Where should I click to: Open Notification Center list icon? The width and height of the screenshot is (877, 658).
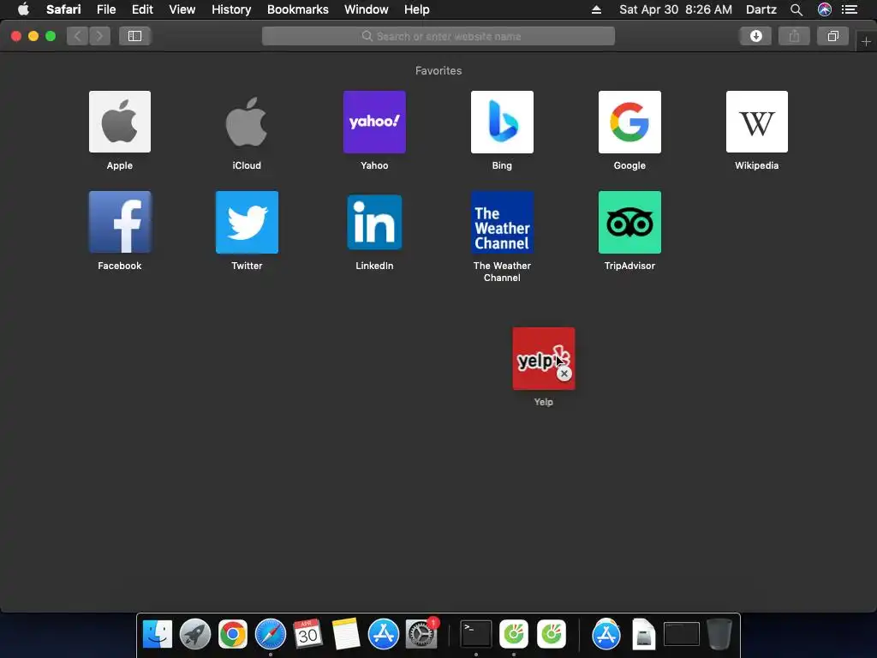tap(850, 9)
